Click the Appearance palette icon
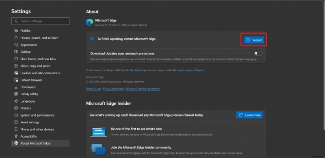Viewport: 325px width, 158px height. (x=16, y=45)
